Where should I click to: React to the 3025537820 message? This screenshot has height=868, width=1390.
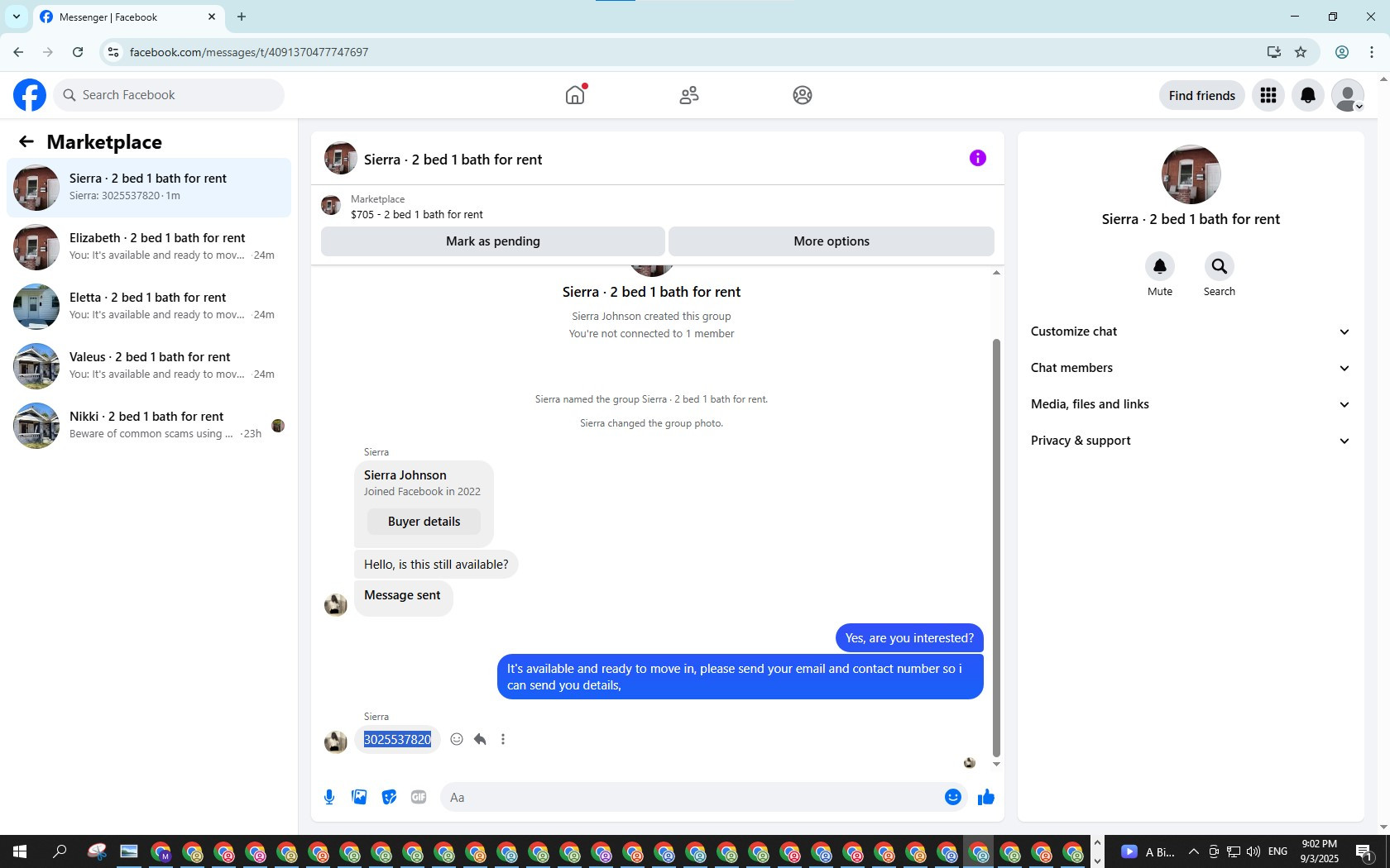(x=457, y=739)
